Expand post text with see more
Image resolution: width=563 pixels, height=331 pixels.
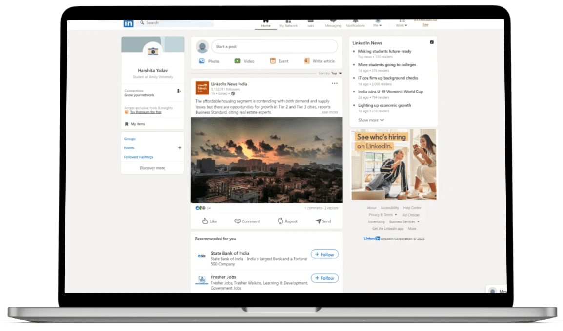tap(329, 112)
